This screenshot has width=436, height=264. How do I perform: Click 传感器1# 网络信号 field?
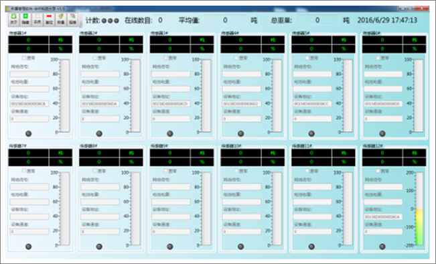(29, 74)
